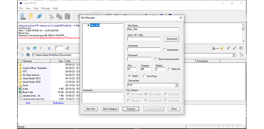The height and width of the screenshot is (129, 264).
Task: Click the blue plug reconnect icon in toolbar
Action: tap(39, 16)
